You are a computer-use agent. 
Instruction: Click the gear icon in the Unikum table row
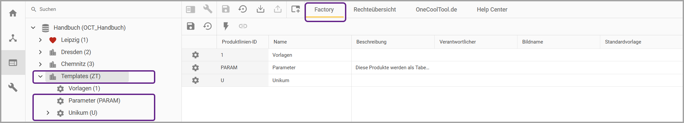(196, 80)
